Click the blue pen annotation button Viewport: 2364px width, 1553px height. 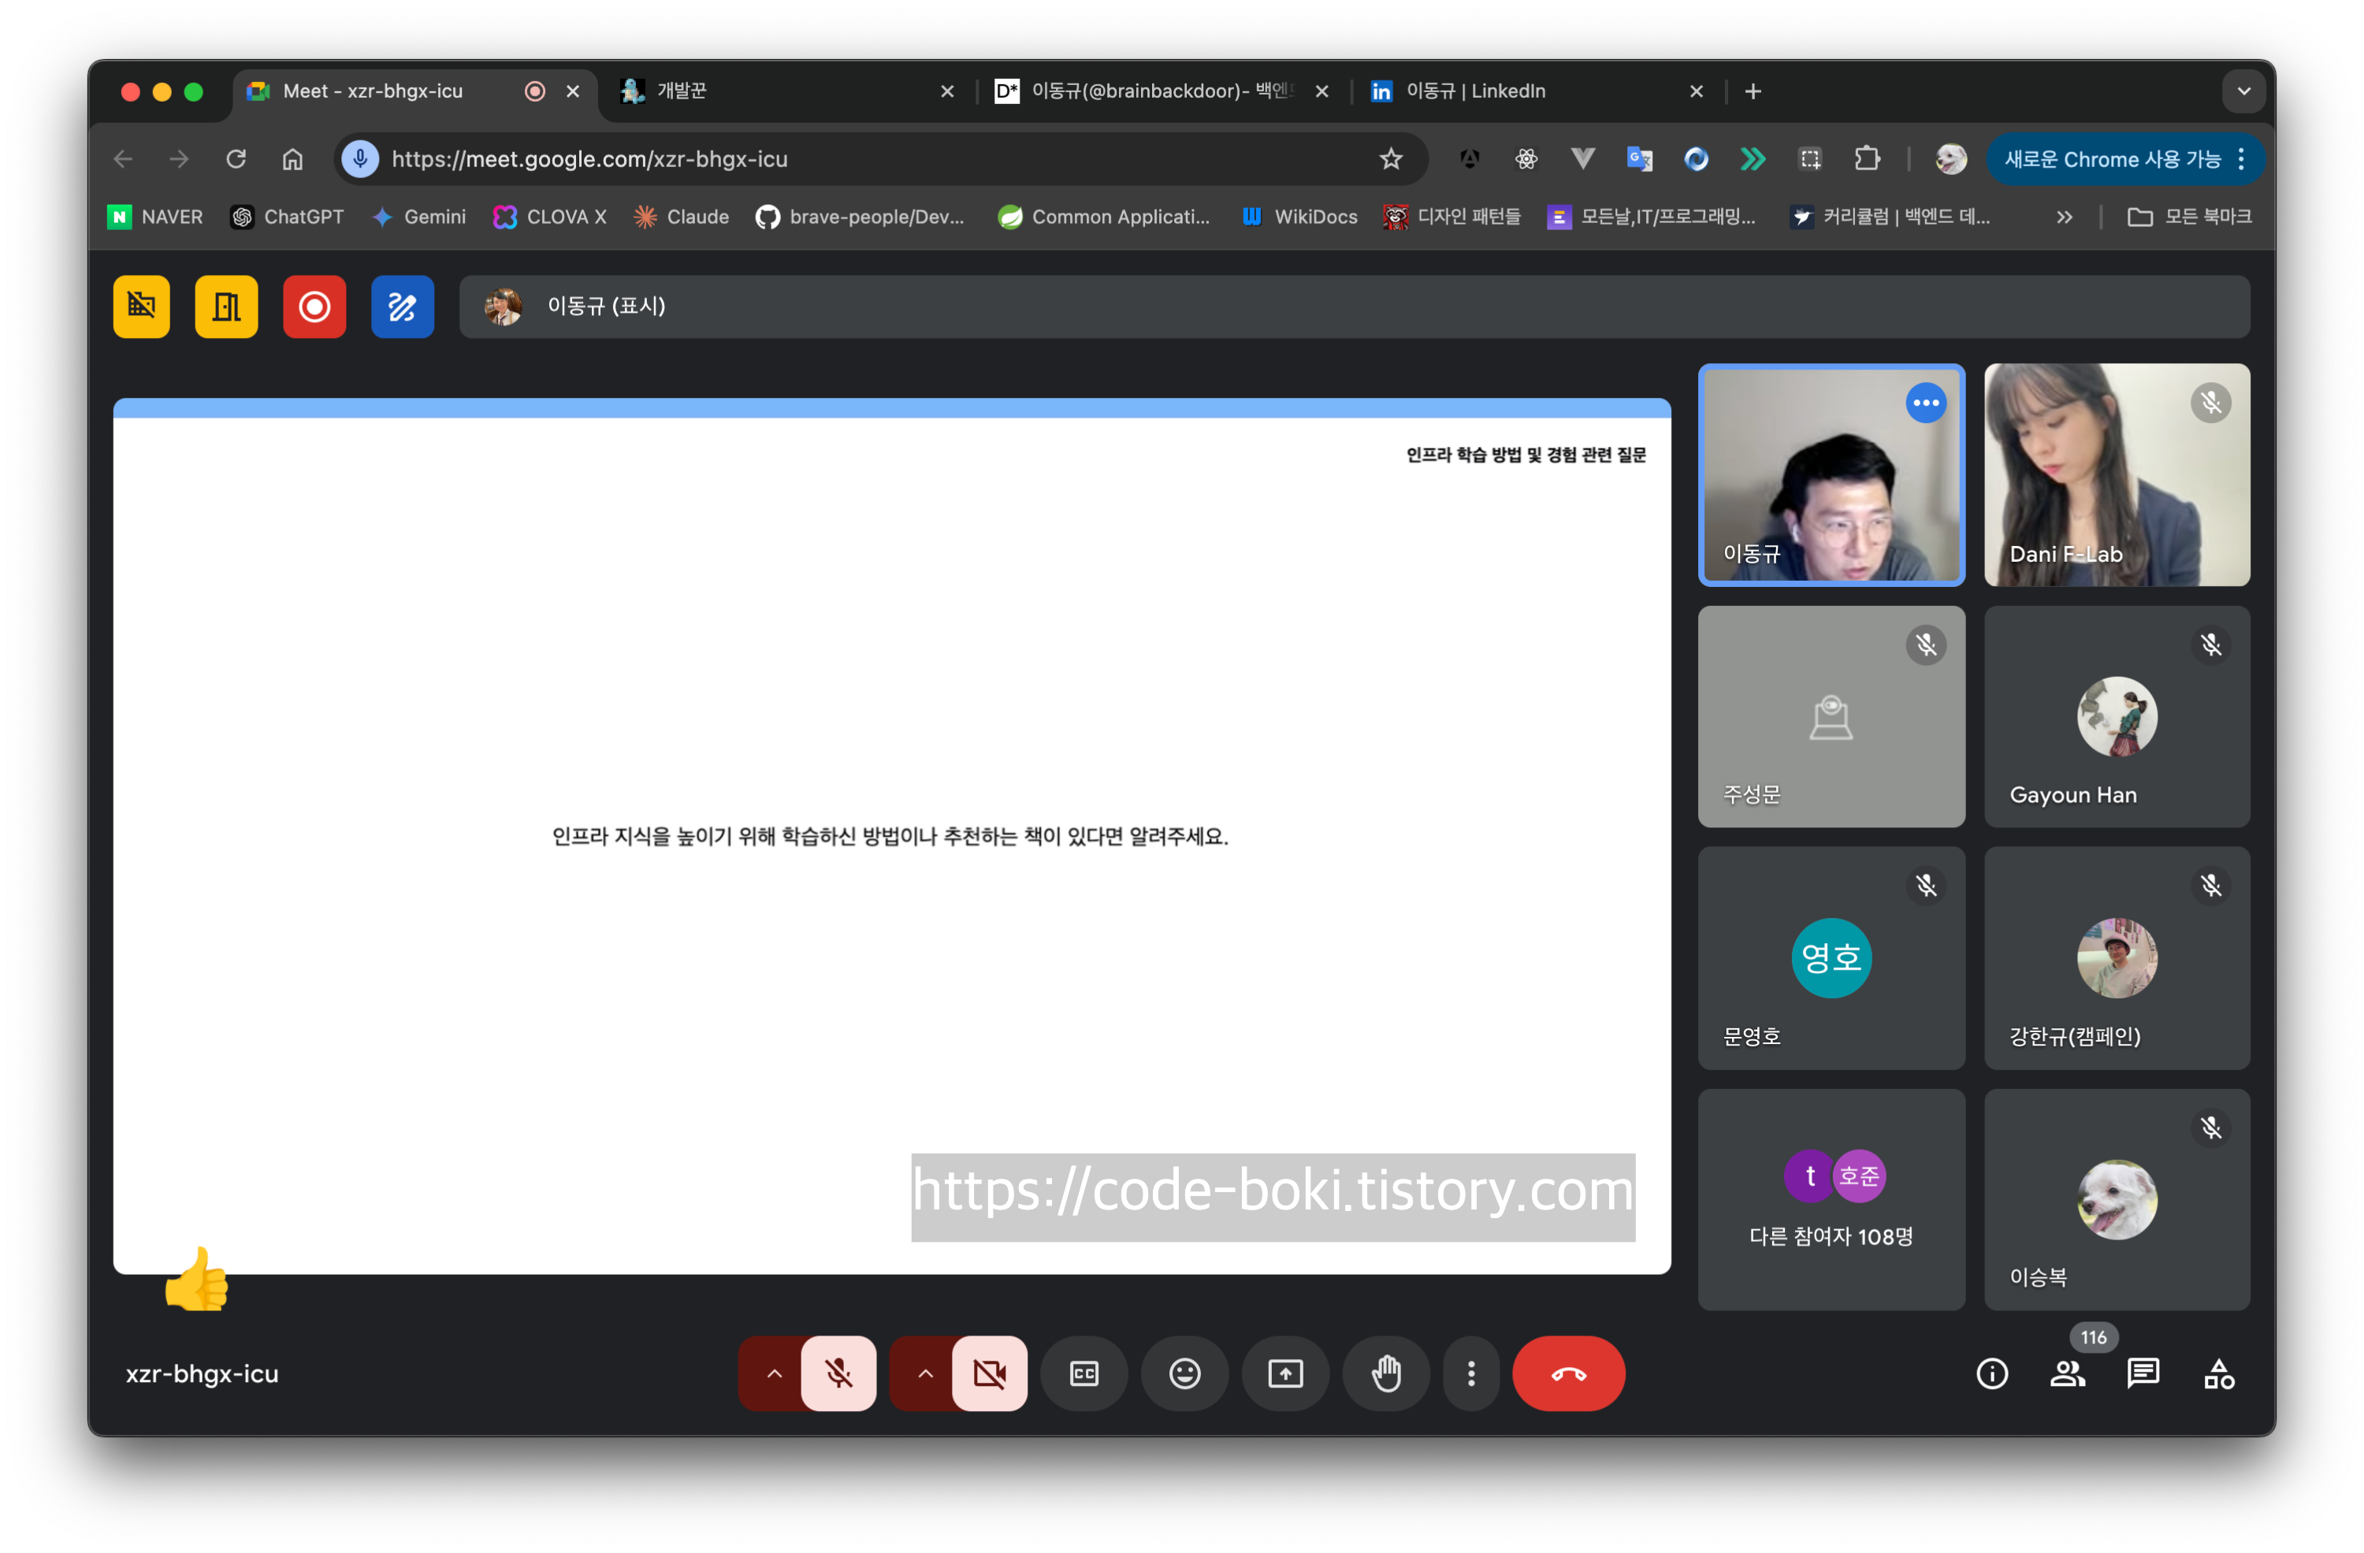(403, 307)
